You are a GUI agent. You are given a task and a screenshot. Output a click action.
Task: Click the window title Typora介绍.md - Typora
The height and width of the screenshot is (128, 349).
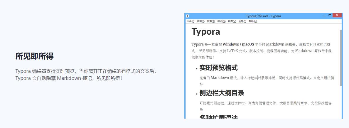click(263, 16)
